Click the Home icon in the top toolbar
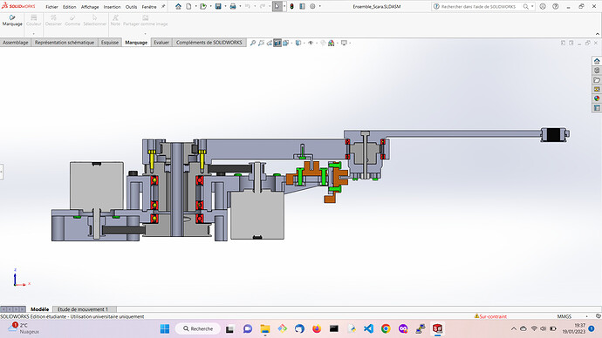The height and width of the screenshot is (338, 602). click(178, 6)
